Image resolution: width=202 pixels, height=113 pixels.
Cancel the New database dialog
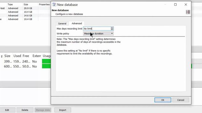point(181,100)
